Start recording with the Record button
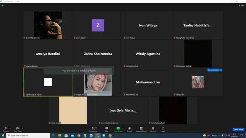This screenshot has width=246, height=138. 130,129
